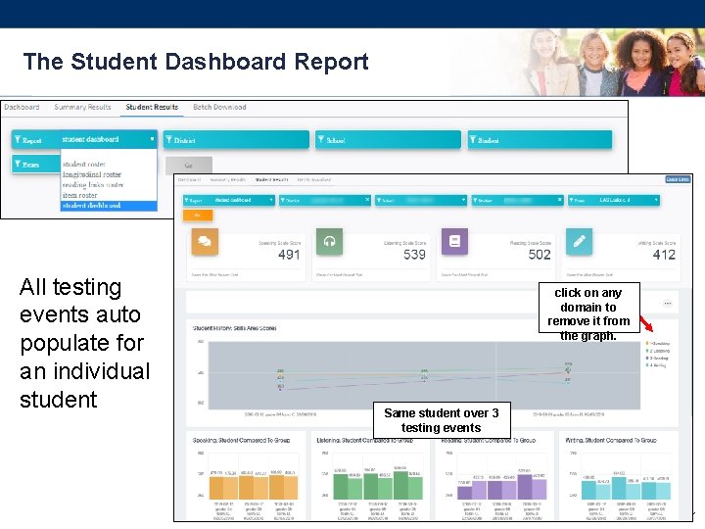Click the Listening scale score 539
This screenshot has height=529, width=705.
click(414, 255)
